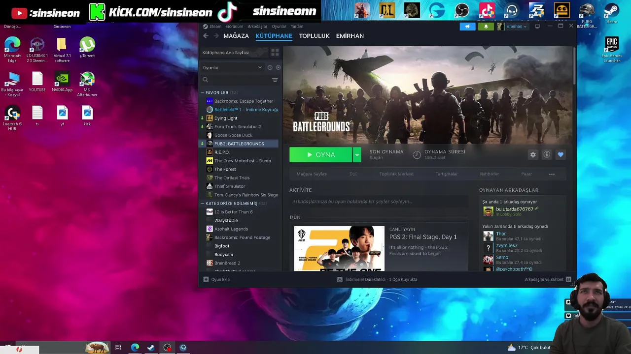Open Steam from the Windows taskbar

click(151, 348)
